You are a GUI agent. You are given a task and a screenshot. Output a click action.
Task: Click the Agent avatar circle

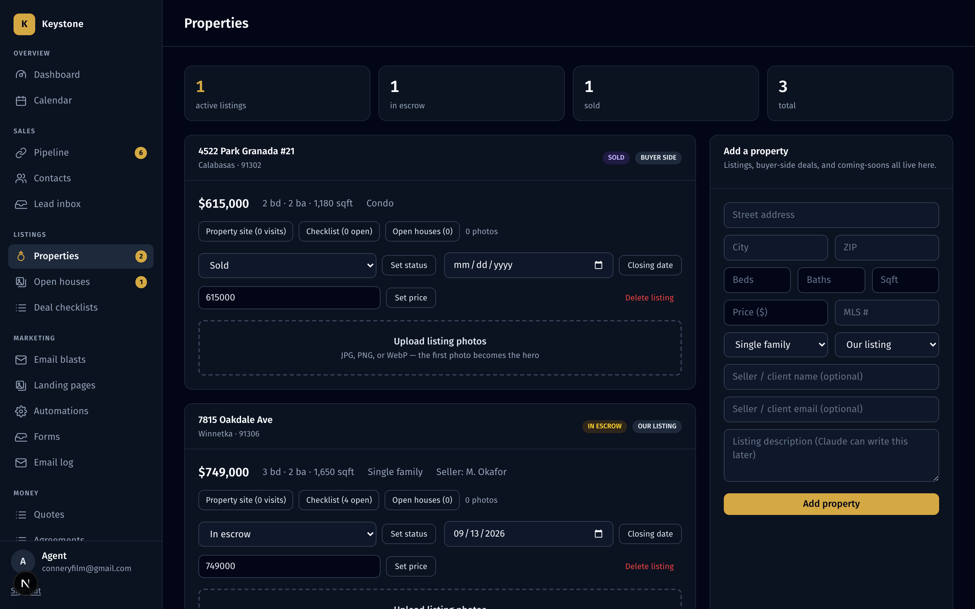click(x=23, y=562)
